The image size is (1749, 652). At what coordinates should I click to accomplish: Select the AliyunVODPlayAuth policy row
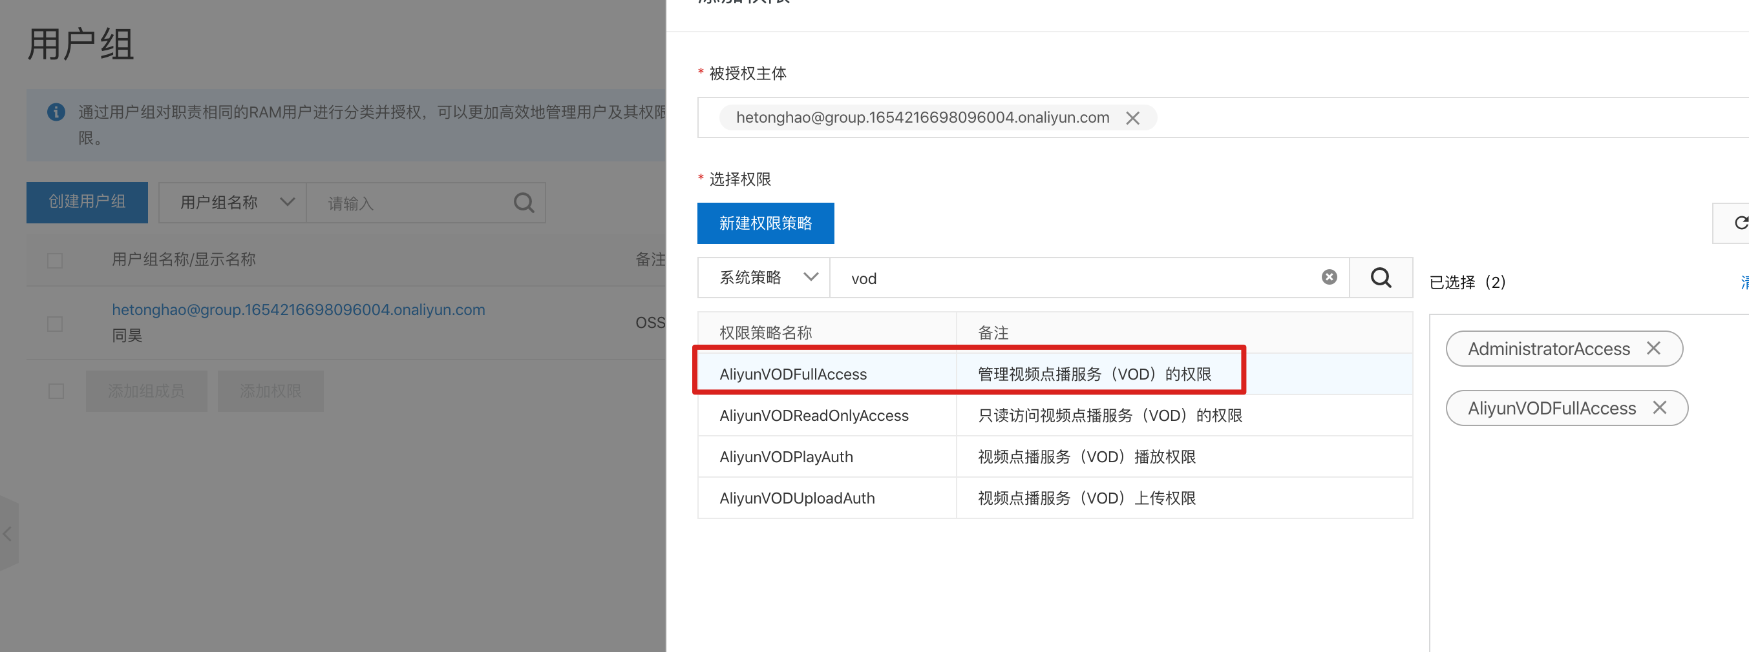click(x=1054, y=456)
